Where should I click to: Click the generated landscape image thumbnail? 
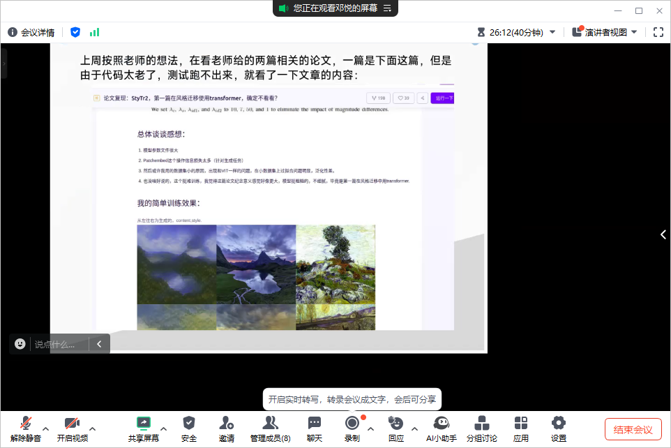176,264
